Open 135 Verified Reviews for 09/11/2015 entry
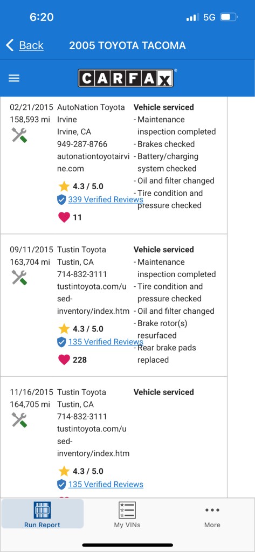Viewport: 255px width, 552px height. coord(106,342)
